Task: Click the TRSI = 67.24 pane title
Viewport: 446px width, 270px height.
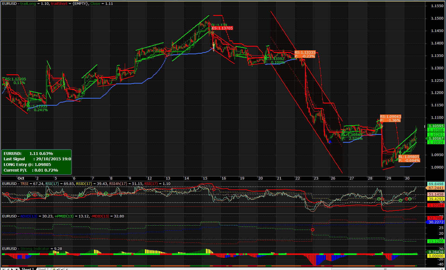Action: click(32, 184)
